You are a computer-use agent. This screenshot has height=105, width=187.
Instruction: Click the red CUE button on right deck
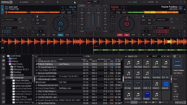120,35
